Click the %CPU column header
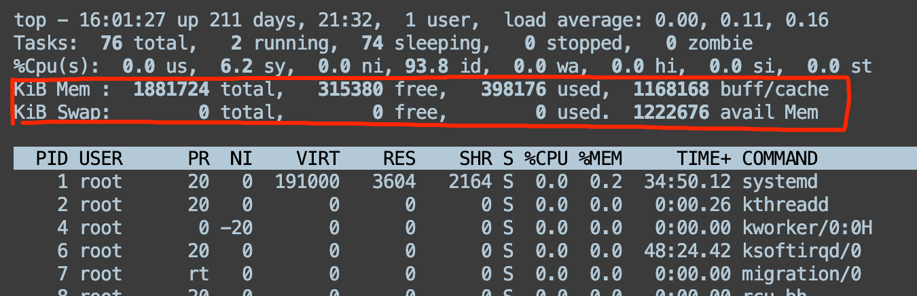 [545, 159]
